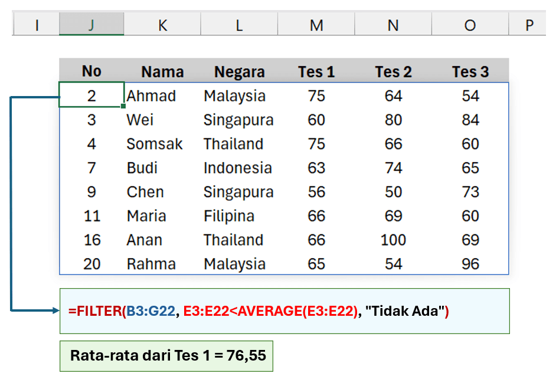Click Tes 2 value 80 for Wei
This screenshot has width=556, height=380.
click(393, 120)
